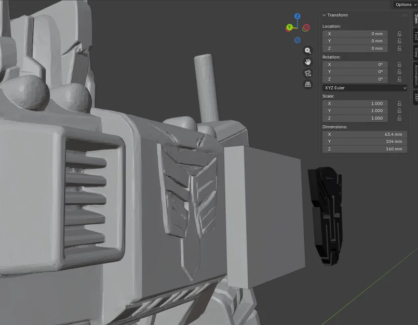This screenshot has height=325, width=418.
Task: Click the Scale X field
Action: pyautogui.click(x=355, y=103)
